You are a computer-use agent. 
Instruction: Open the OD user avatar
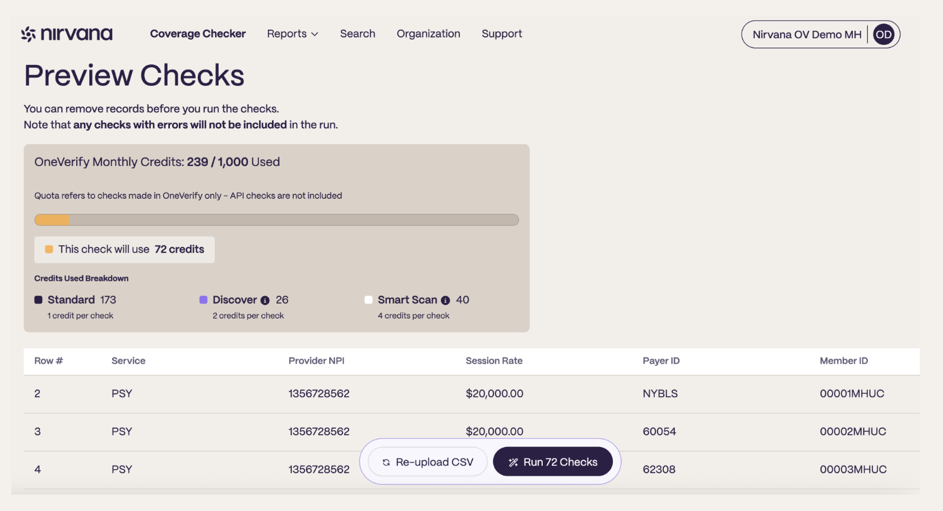click(884, 34)
